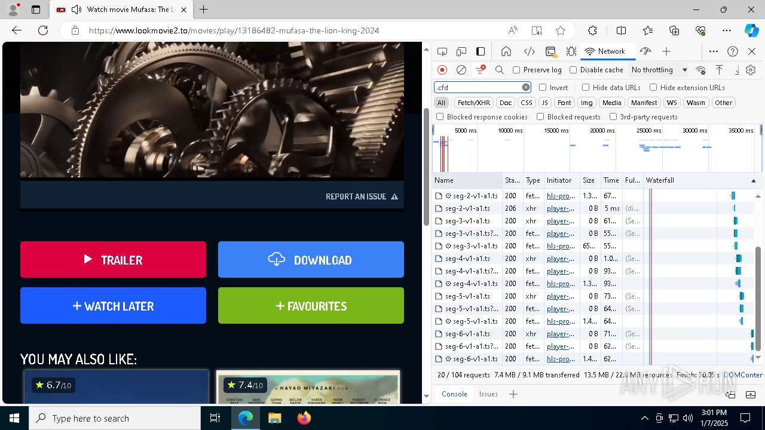Check 3rd-party requests option
The width and height of the screenshot is (765, 430).
[x=613, y=117]
